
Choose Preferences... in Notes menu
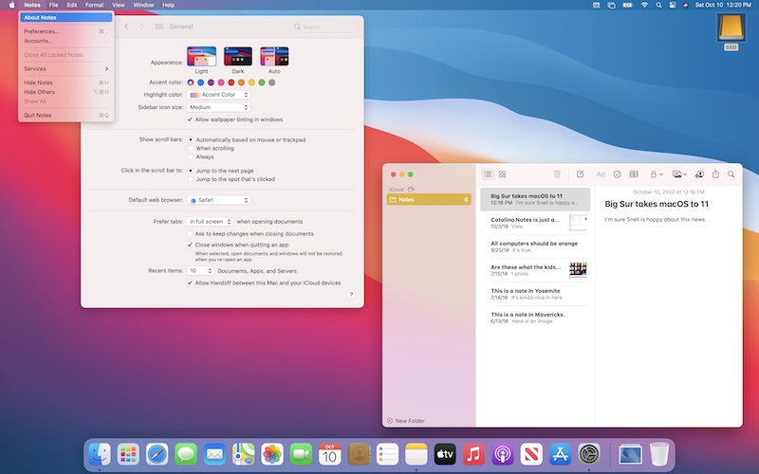click(66, 31)
